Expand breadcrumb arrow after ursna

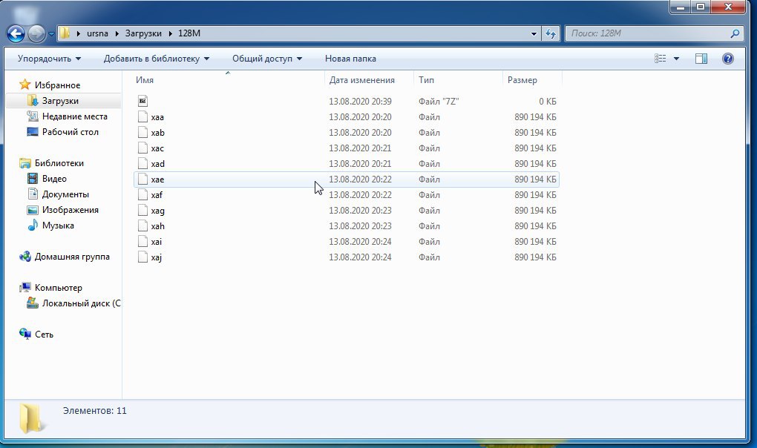(x=117, y=34)
